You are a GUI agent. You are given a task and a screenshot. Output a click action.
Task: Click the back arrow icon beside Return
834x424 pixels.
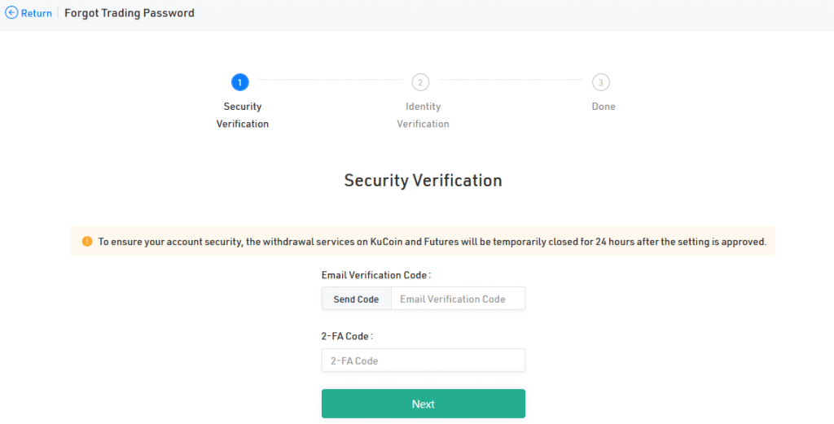11,13
